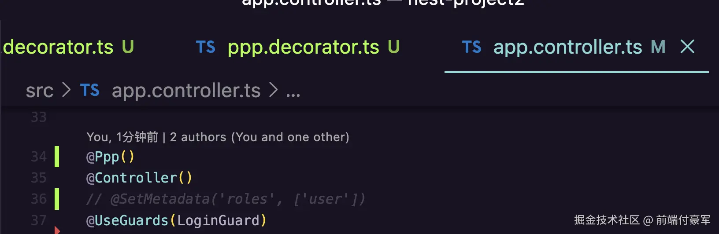Switch to the leftmost decorator.ts tab
The image size is (719, 234).
(58, 47)
